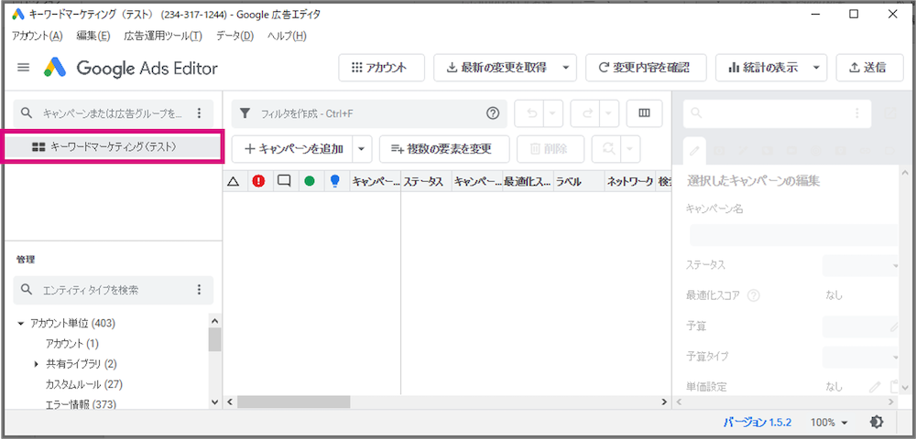Screen dimensions: 916x439
Task: Open the View statistics dropdown arrow
Action: [x=816, y=68]
